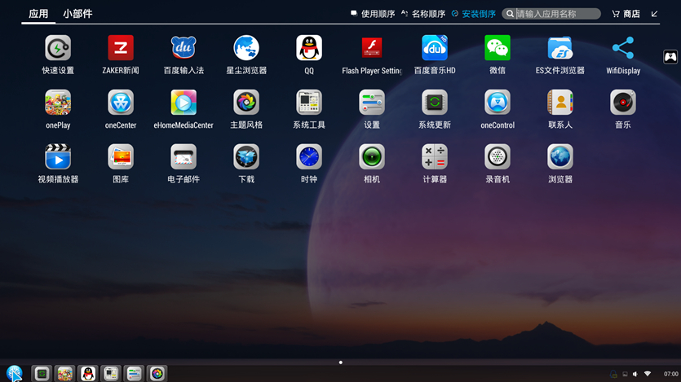Open the 录音机 recorder app
Image resolution: width=681 pixels, height=382 pixels.
(x=497, y=156)
